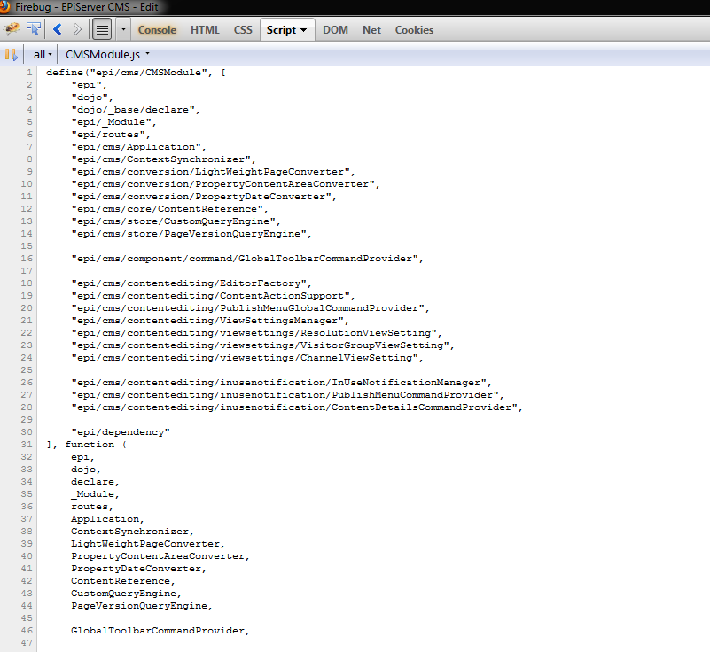Screen dimensions: 710x652
Task: Switch to the CSS tab
Action: [x=243, y=30]
